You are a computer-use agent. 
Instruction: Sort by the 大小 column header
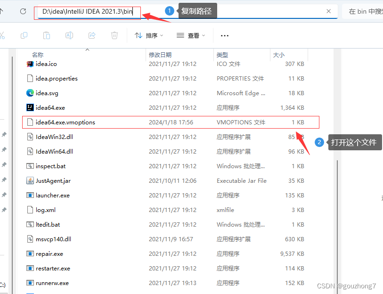click(279, 55)
